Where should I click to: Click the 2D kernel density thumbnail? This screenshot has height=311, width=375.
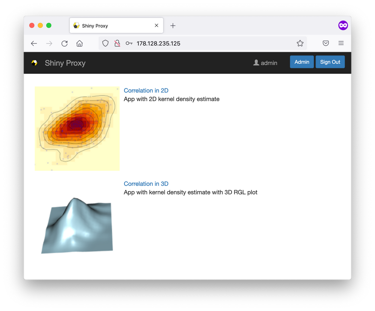click(77, 129)
